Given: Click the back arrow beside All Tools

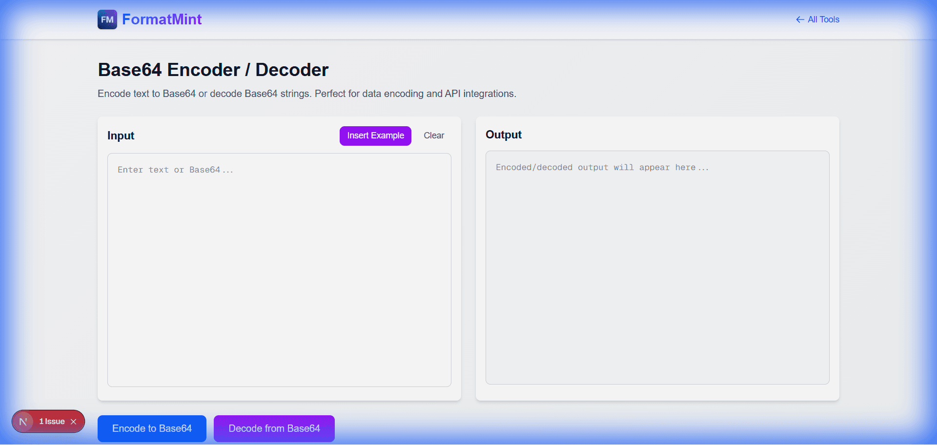Looking at the screenshot, I should 800,19.
